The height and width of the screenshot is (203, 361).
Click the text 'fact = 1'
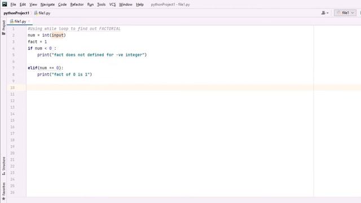37,42
